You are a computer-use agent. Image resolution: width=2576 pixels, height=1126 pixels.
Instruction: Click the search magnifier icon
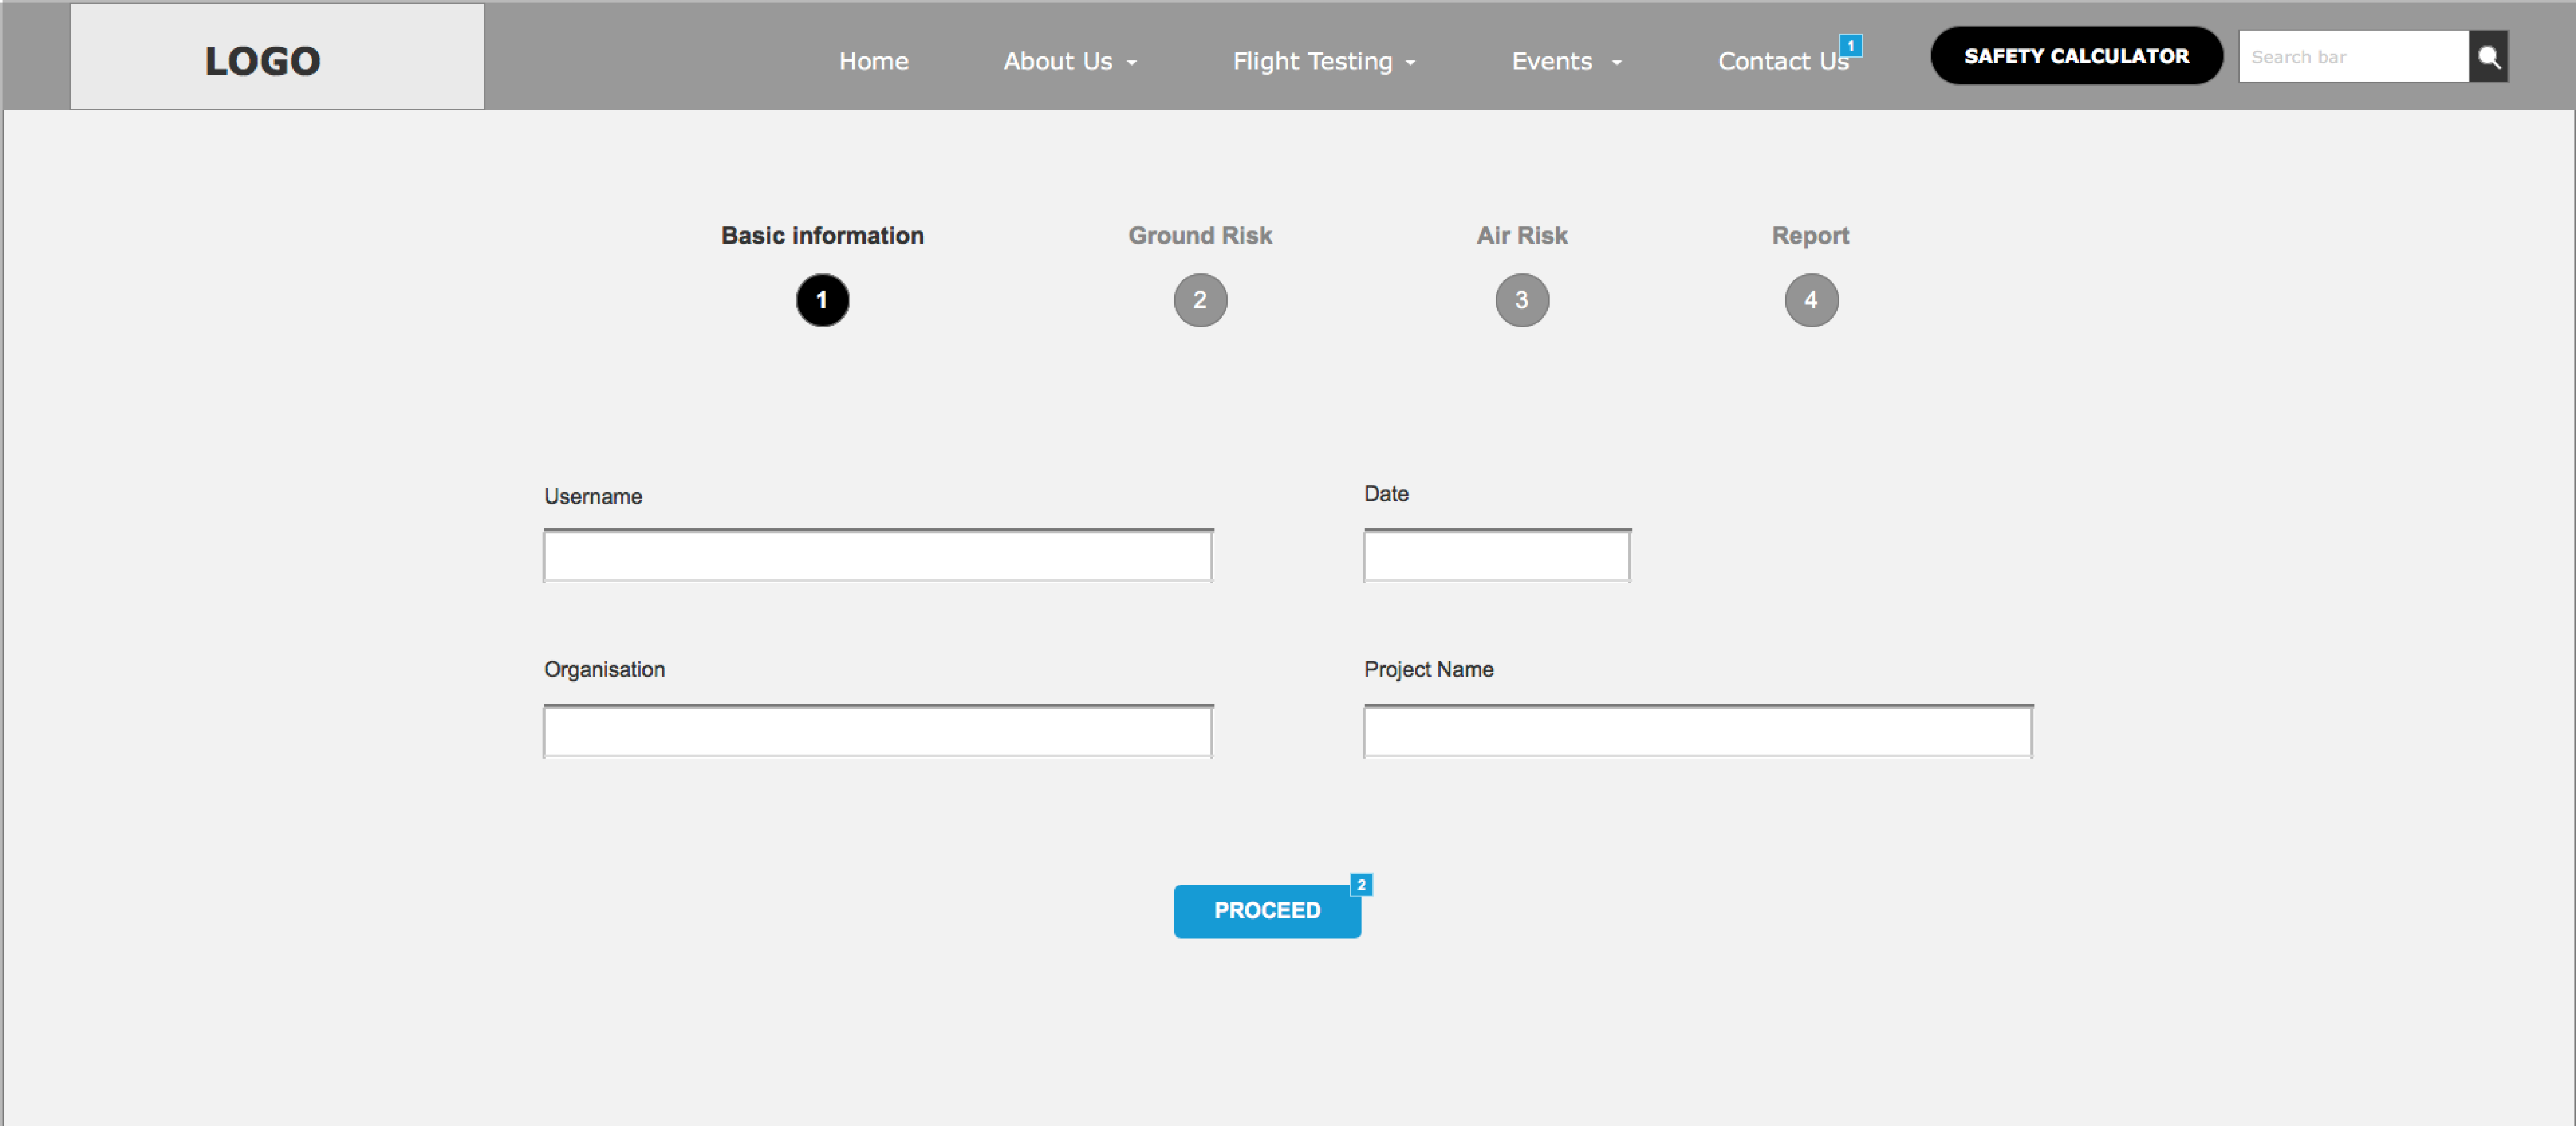point(2488,57)
